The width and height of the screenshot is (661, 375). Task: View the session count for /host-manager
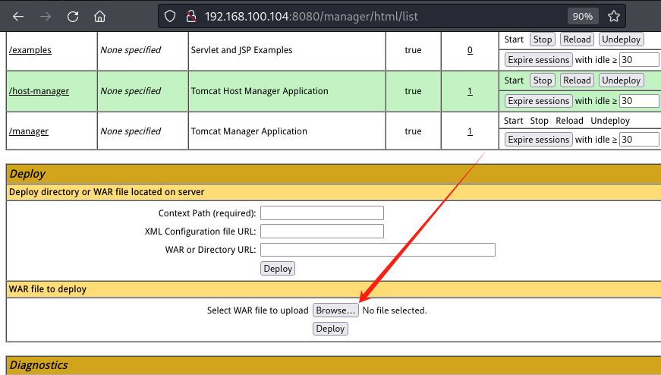pyautogui.click(x=470, y=91)
